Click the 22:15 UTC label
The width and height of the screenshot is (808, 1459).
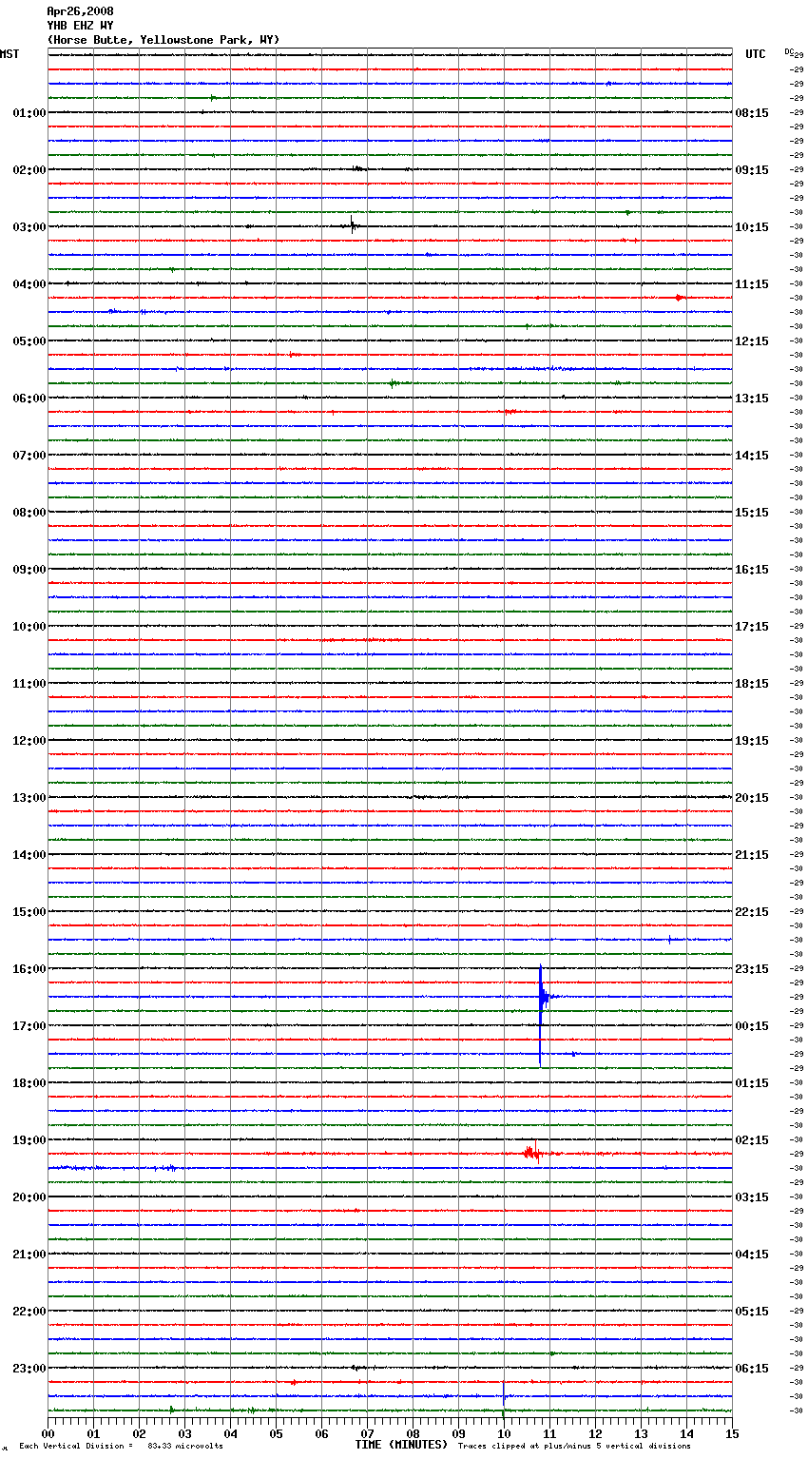[x=752, y=912]
